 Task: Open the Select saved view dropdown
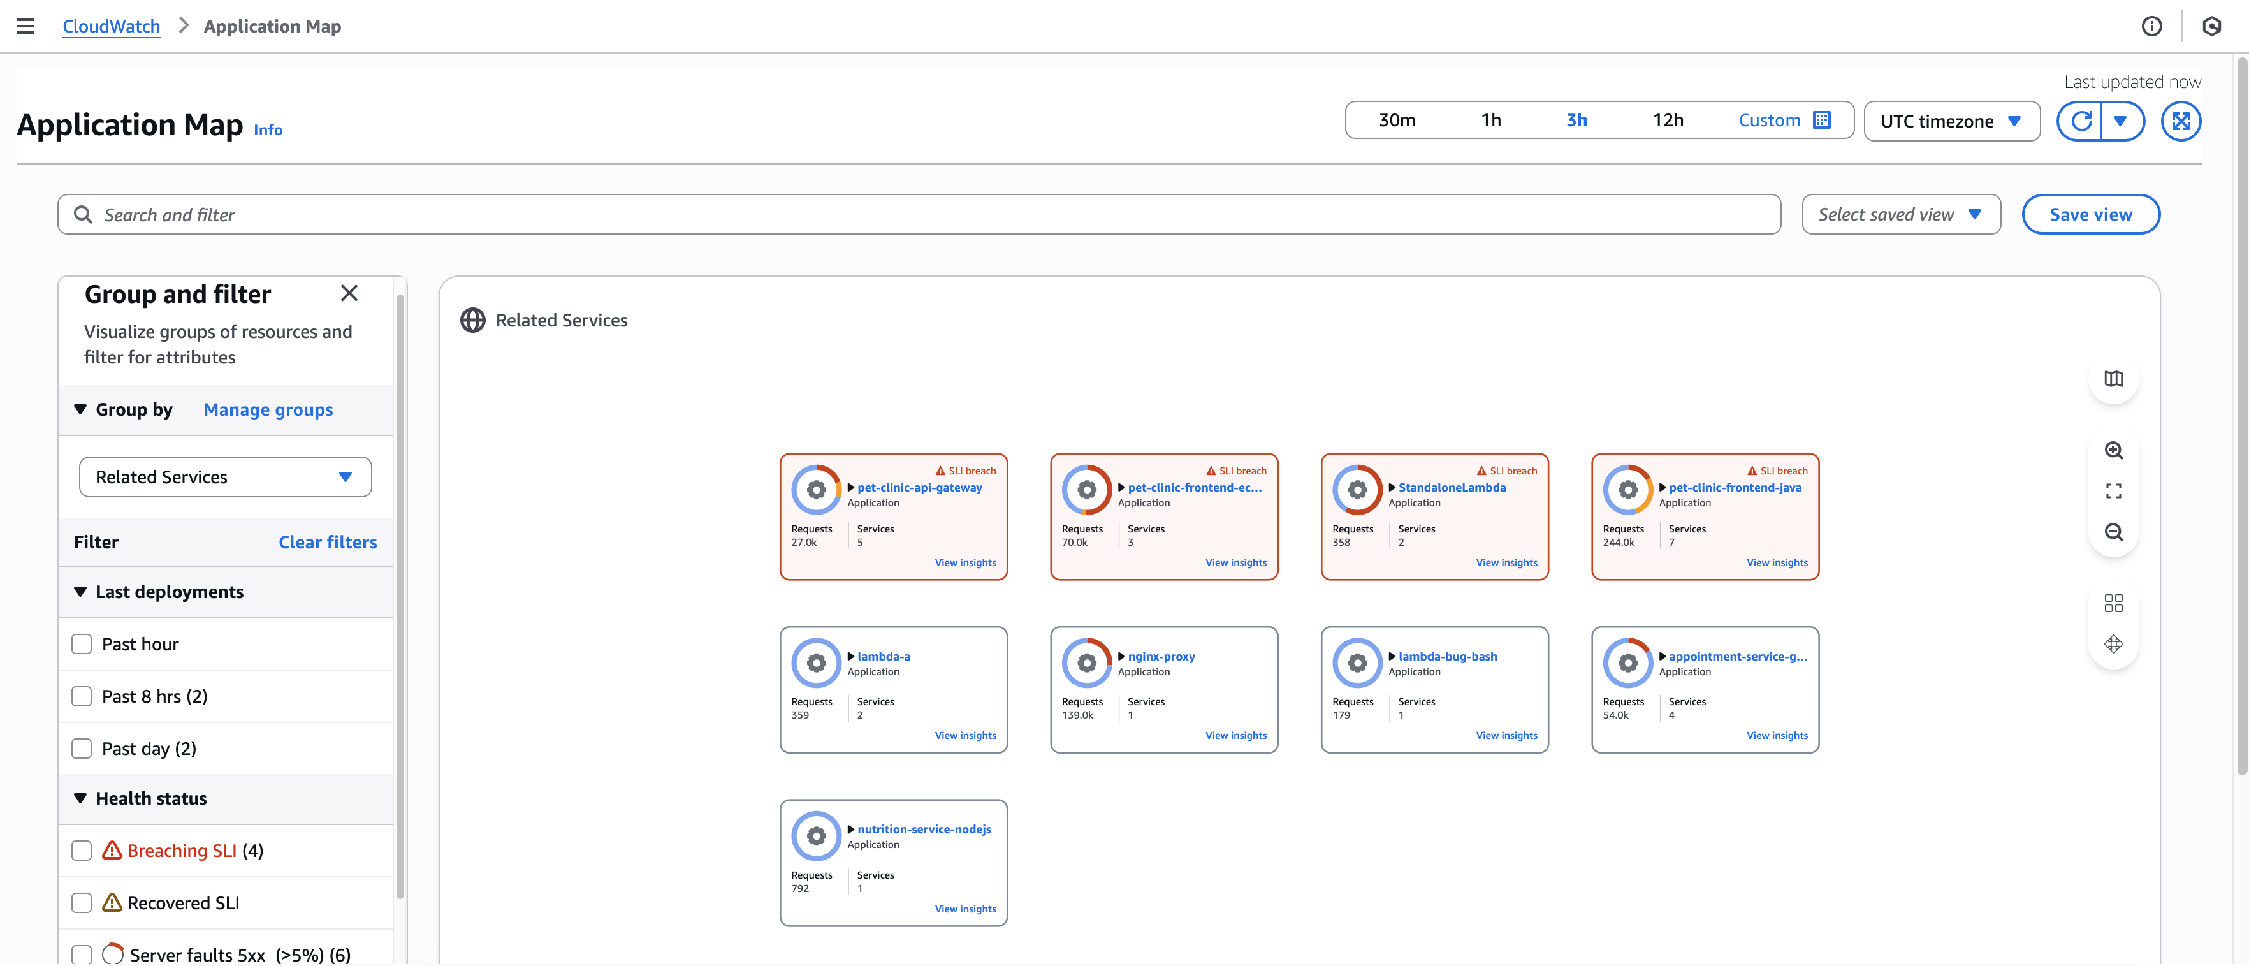[x=1901, y=214]
